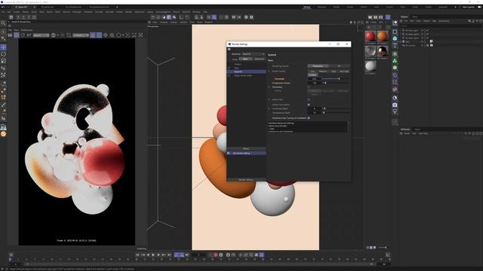Click the RT rendering mode button
The image size is (483, 271).
339,66
